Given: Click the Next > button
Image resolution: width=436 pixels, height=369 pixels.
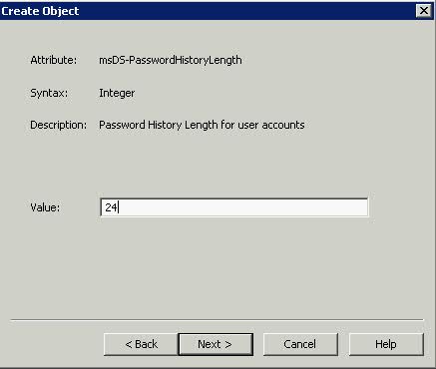Looking at the screenshot, I should click(x=216, y=344).
